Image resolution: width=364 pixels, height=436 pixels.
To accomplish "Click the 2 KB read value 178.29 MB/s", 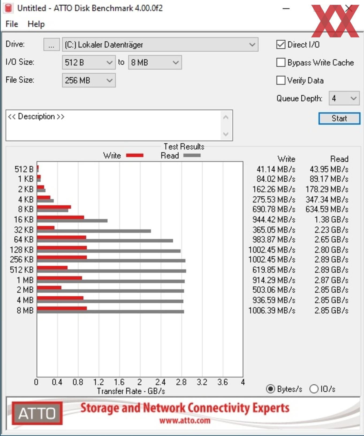I will [327, 189].
